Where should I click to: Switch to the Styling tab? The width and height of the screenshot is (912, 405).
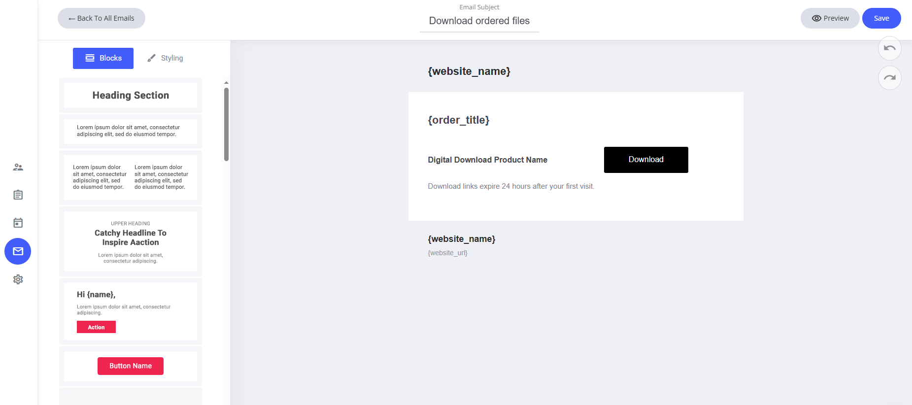pos(166,58)
